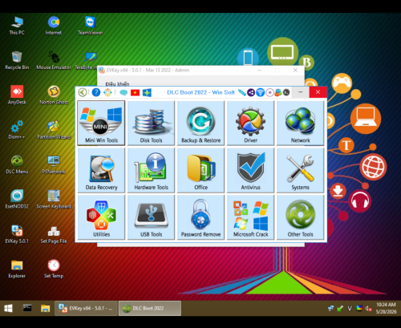Image resolution: width=401 pixels, height=328 pixels.
Task: Launch Mouse Emulator shortcut
Action: (x=54, y=61)
